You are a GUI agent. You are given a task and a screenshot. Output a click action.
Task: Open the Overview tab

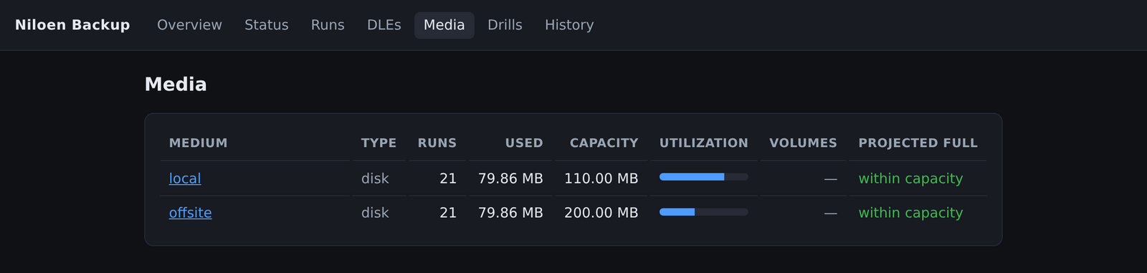[189, 25]
